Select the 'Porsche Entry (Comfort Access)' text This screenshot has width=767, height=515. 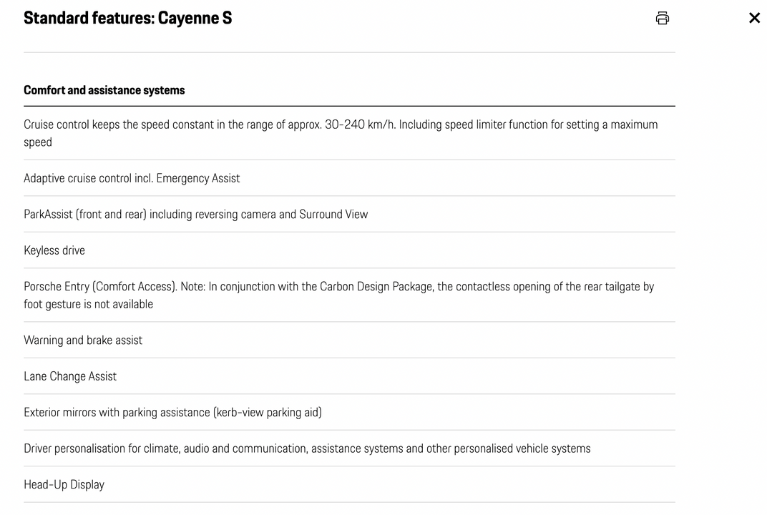99,287
